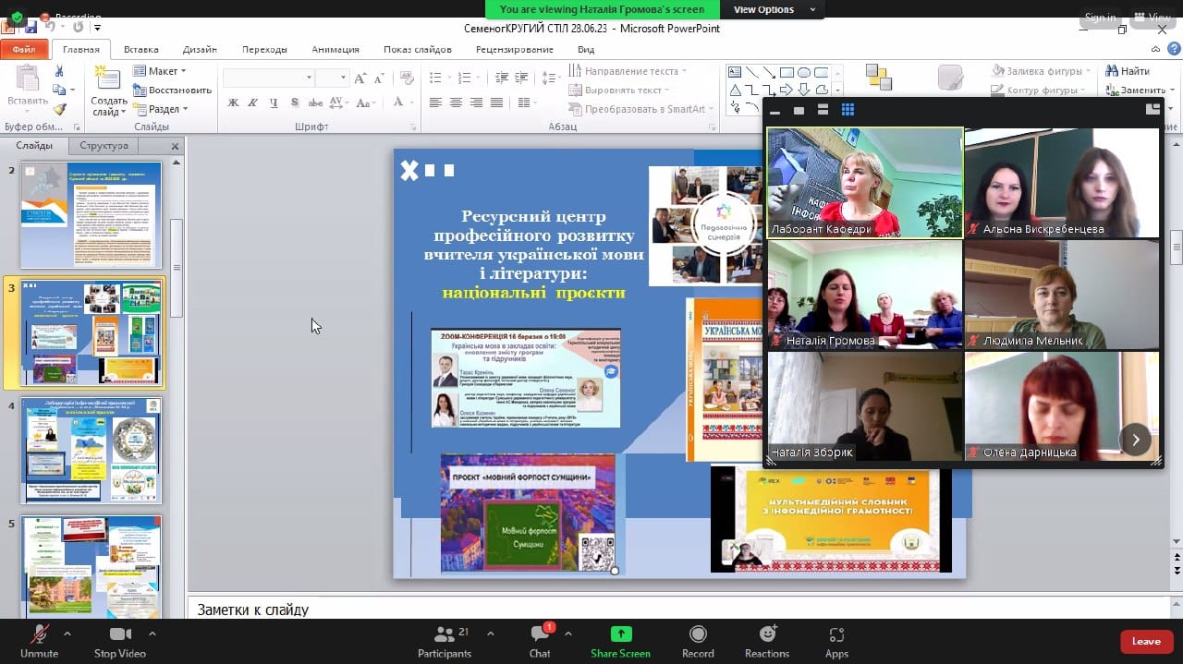Viewport: 1183px width, 664px height.
Task: Expand audio options arrow beside Unmute
Action: pyautogui.click(x=67, y=634)
